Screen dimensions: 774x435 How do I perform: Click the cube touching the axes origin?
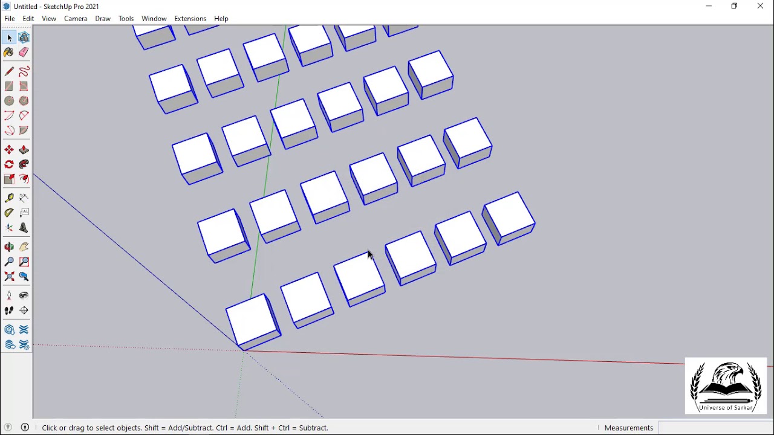253,322
